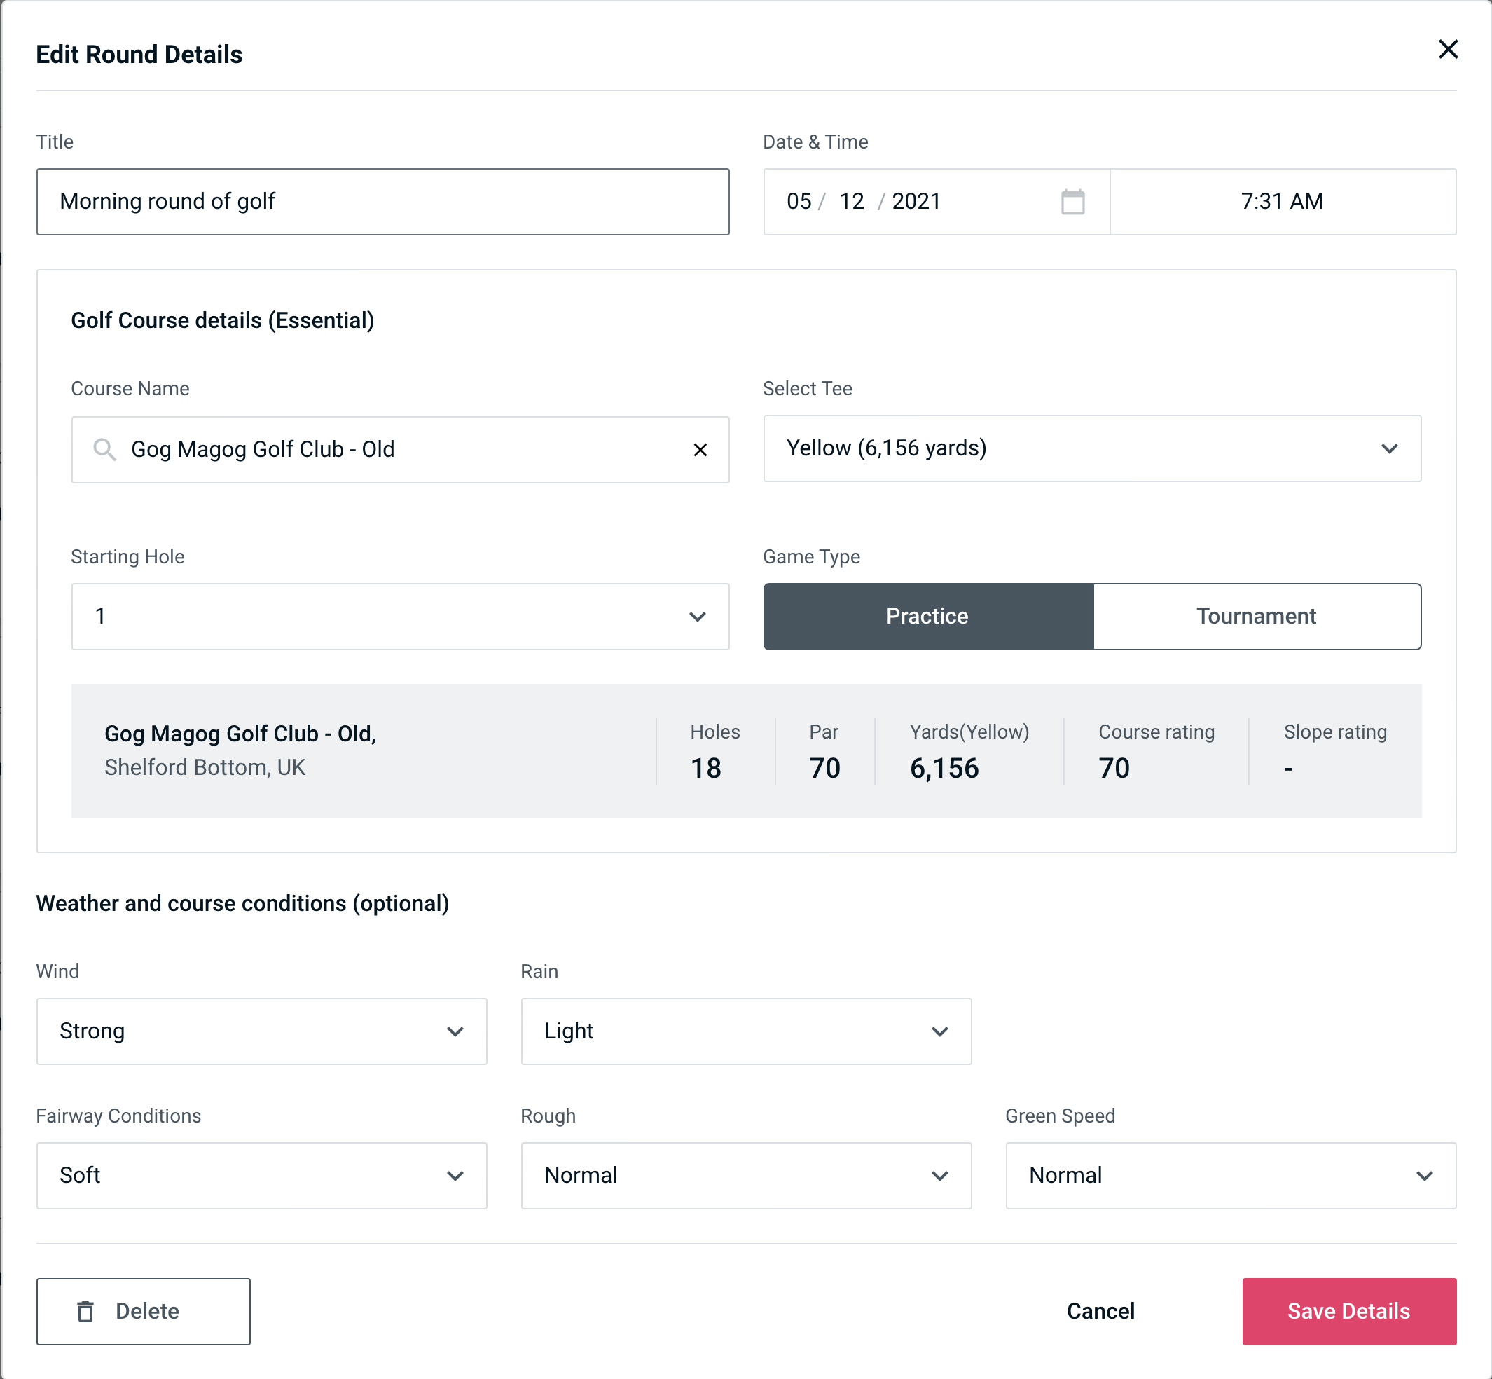
Task: Click the calendar icon for date picker
Action: tap(1072, 202)
